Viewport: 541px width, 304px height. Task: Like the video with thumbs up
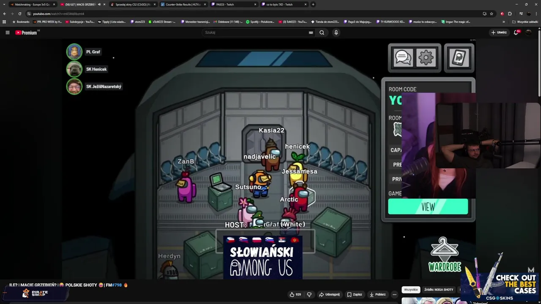[x=295, y=294]
